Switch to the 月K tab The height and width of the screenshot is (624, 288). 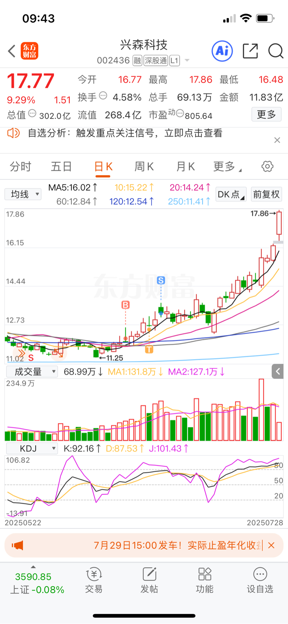tap(185, 166)
